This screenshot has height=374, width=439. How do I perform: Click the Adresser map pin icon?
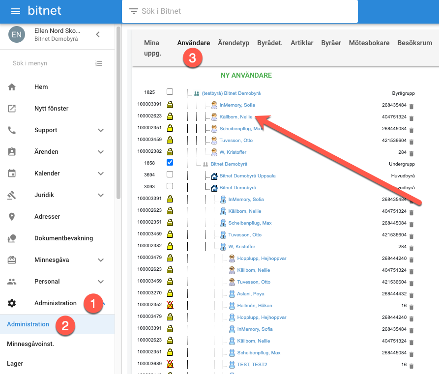tap(12, 217)
